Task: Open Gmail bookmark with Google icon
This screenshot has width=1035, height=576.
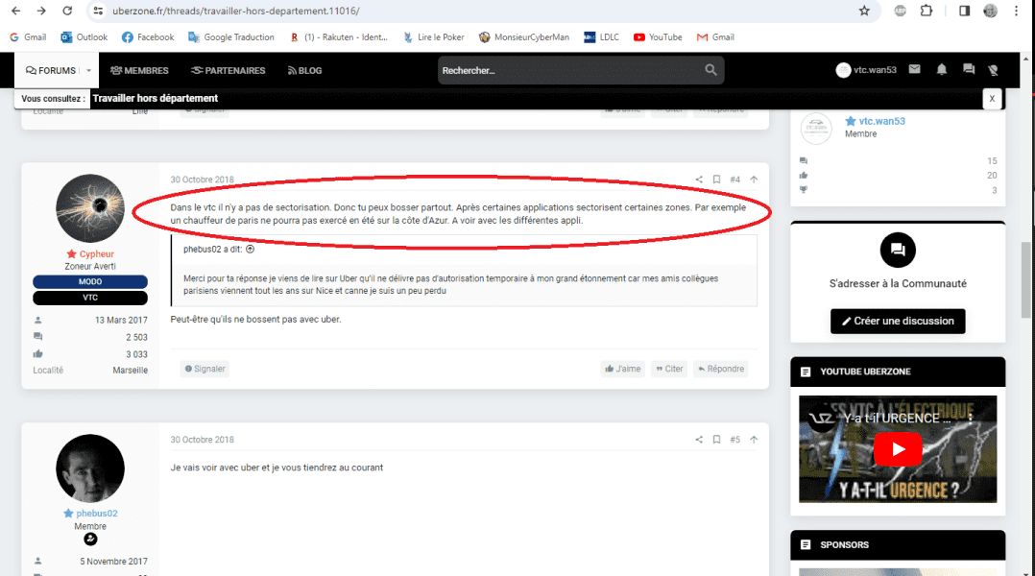Action: pos(28,36)
